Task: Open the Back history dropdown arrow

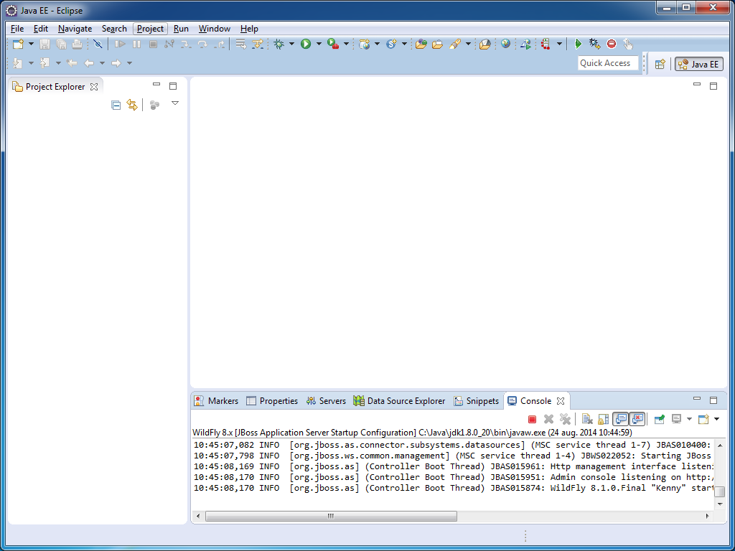Action: pyautogui.click(x=102, y=63)
